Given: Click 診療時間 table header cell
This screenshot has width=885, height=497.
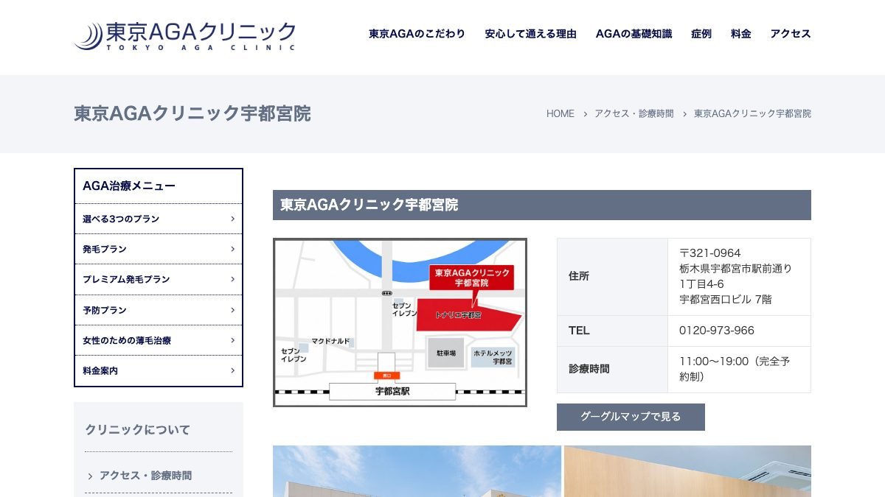Looking at the screenshot, I should (612, 369).
